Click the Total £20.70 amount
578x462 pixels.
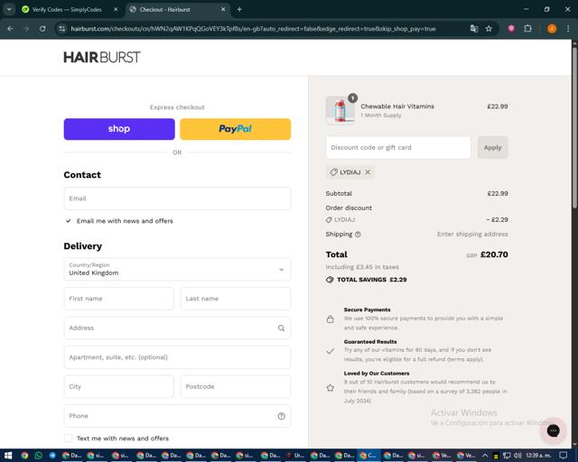[494, 254]
